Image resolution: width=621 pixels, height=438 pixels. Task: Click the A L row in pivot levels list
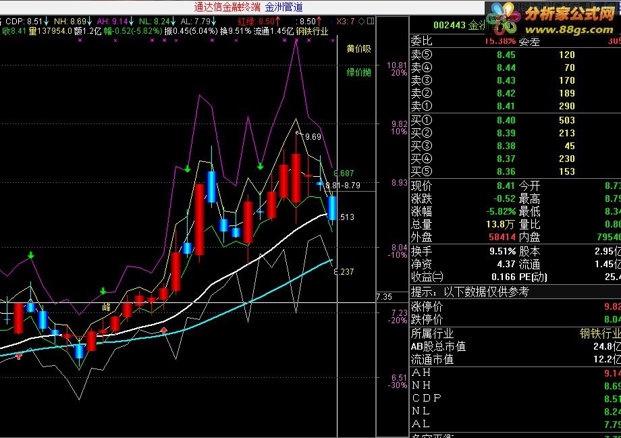pos(515,424)
